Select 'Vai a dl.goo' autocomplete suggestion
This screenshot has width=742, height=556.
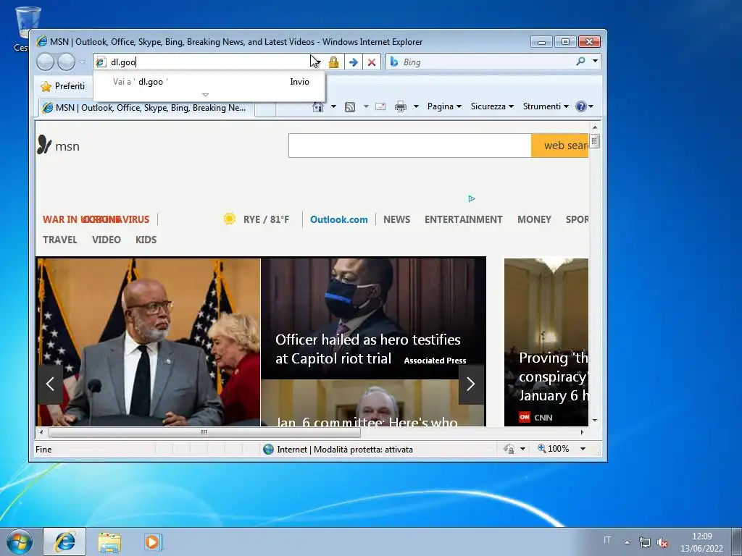(209, 82)
